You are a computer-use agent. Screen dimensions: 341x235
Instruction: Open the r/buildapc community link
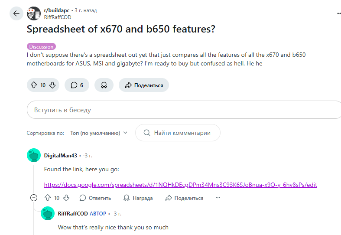point(57,10)
